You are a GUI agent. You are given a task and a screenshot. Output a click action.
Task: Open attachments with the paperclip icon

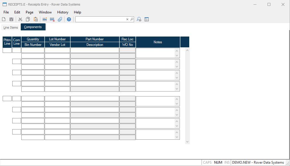point(60,19)
